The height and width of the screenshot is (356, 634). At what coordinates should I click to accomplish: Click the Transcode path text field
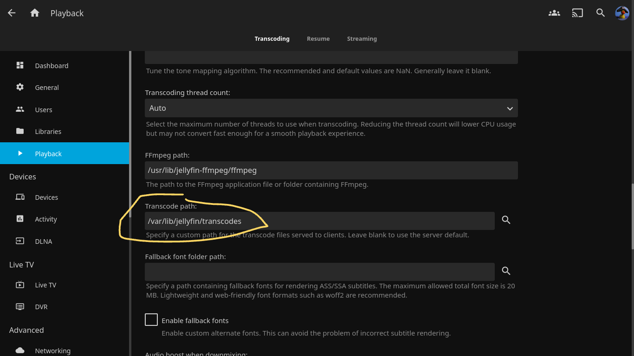(319, 221)
